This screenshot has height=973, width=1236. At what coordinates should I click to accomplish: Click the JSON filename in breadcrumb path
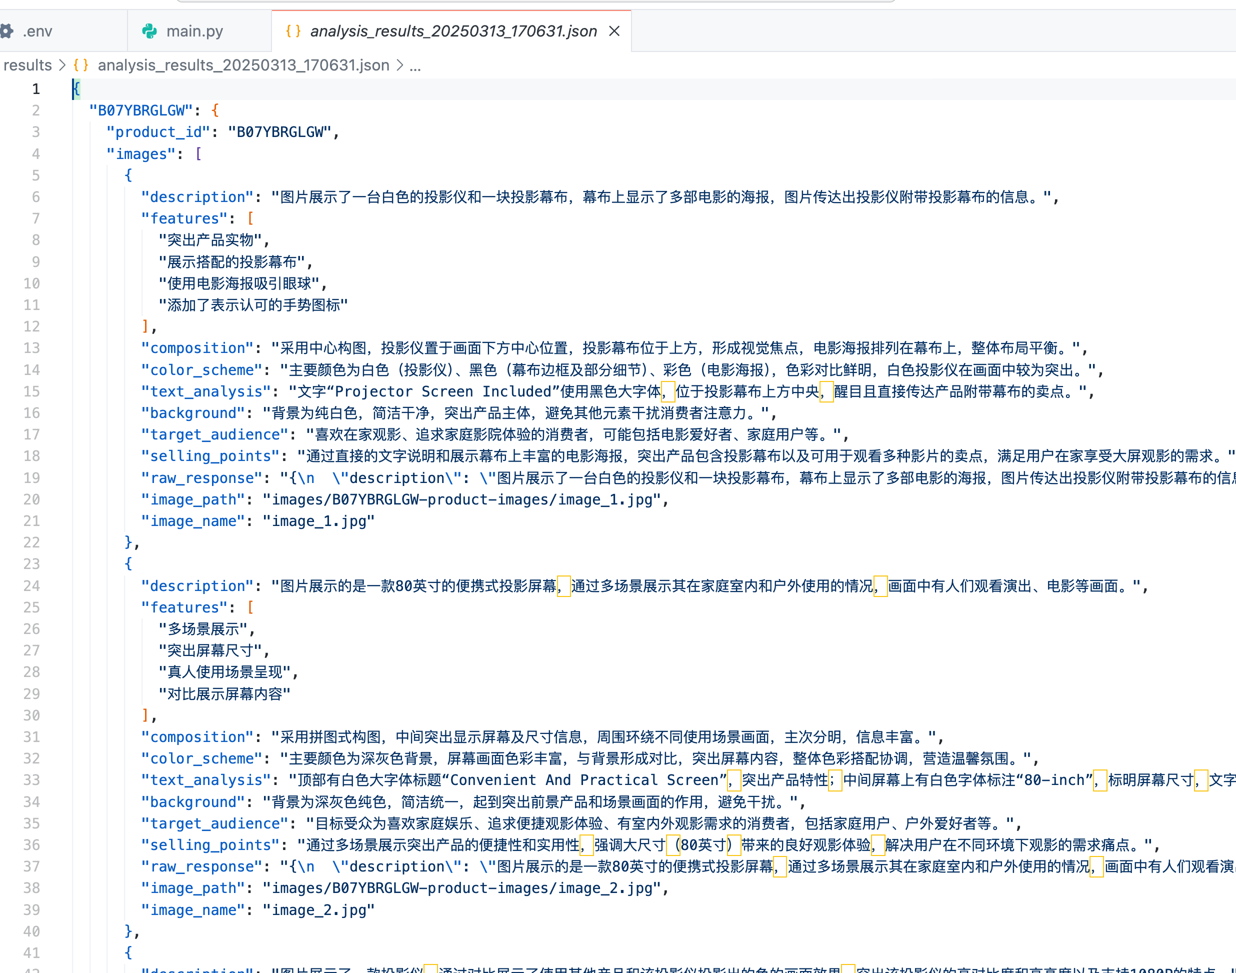pyautogui.click(x=243, y=65)
